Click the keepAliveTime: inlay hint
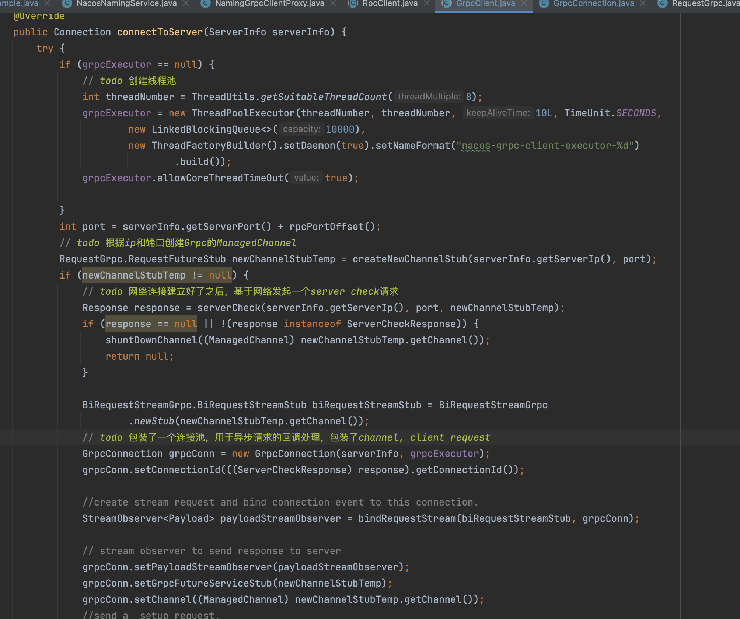Image resolution: width=740 pixels, height=619 pixels. click(498, 113)
